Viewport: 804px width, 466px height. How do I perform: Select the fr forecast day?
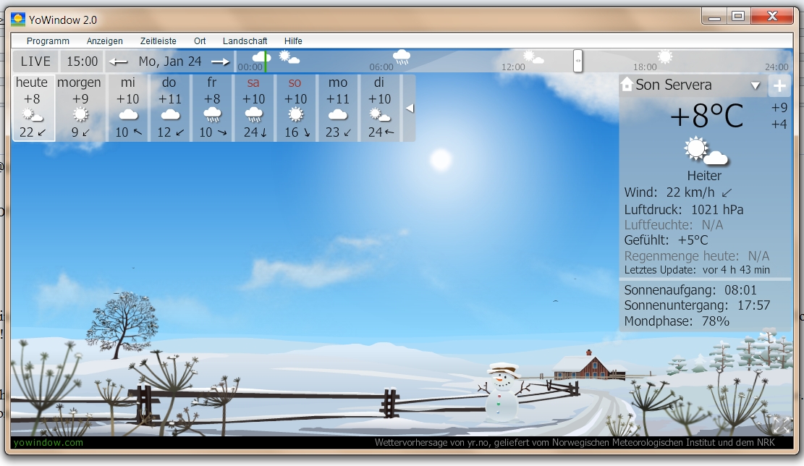coord(212,108)
